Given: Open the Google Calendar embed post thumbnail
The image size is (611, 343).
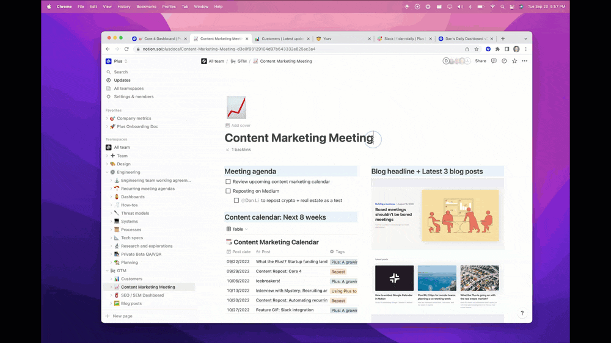Looking at the screenshot, I should pos(394,278).
